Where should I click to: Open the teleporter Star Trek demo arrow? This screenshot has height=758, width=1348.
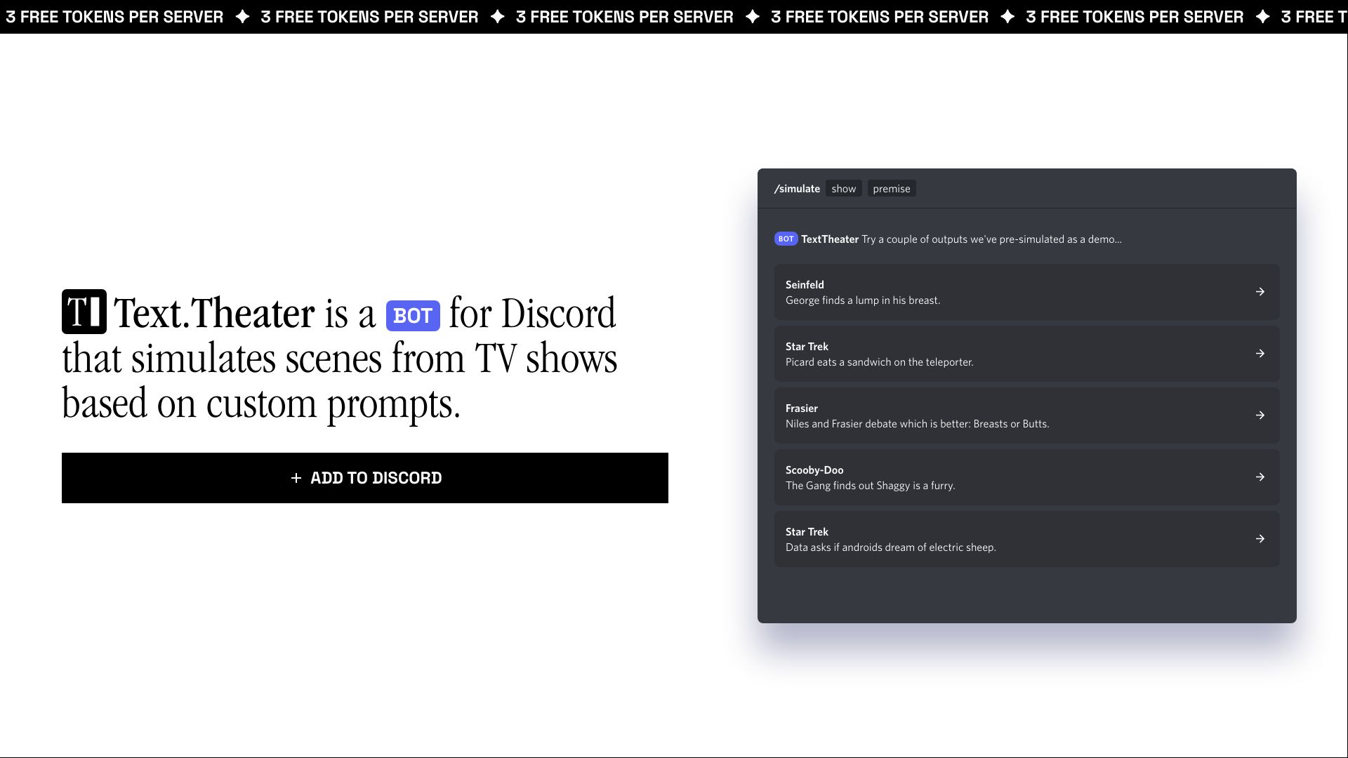tap(1260, 353)
